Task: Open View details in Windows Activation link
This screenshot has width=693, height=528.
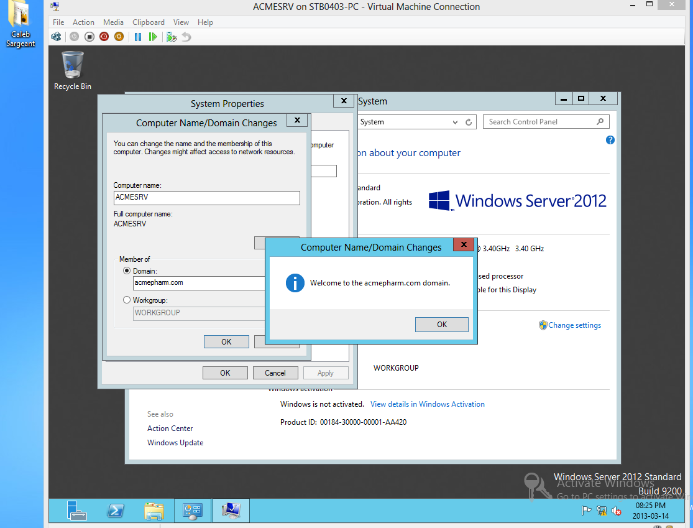Action: coord(428,404)
